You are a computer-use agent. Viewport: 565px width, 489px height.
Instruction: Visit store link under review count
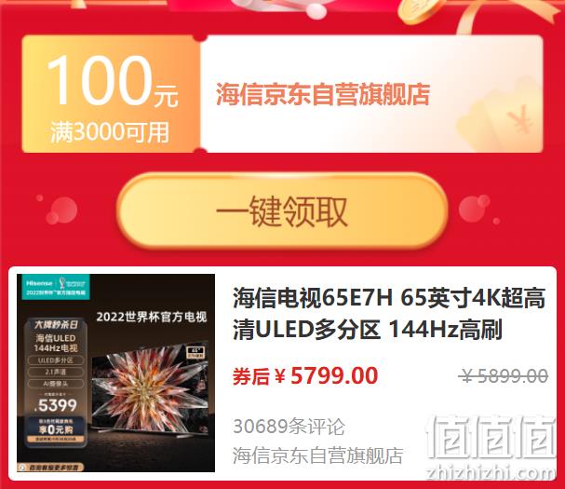pos(317,455)
